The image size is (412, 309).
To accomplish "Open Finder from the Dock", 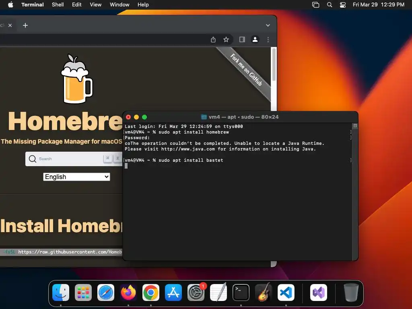I will coord(61,293).
